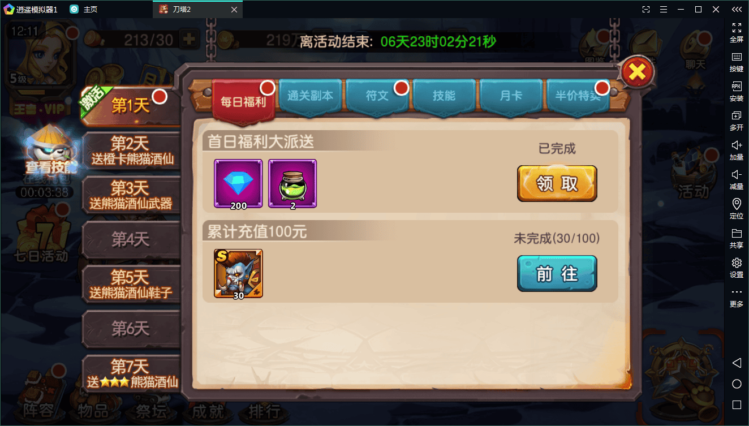Open the emulator 设置 gear icon
This screenshot has width=749, height=426.
pos(737,268)
